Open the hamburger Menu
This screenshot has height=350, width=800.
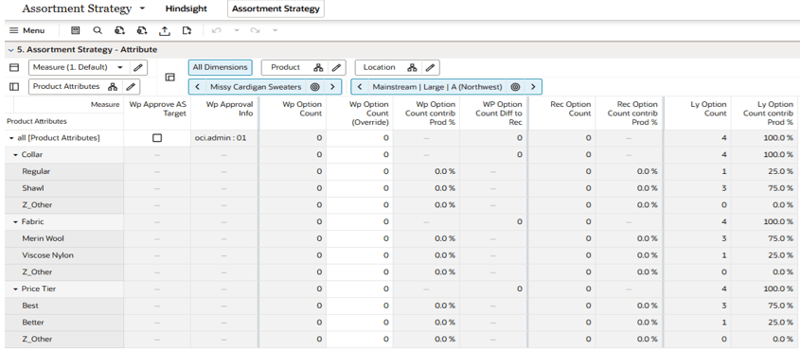(27, 30)
